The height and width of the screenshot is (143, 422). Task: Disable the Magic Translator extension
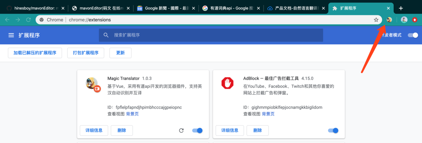coord(197,130)
